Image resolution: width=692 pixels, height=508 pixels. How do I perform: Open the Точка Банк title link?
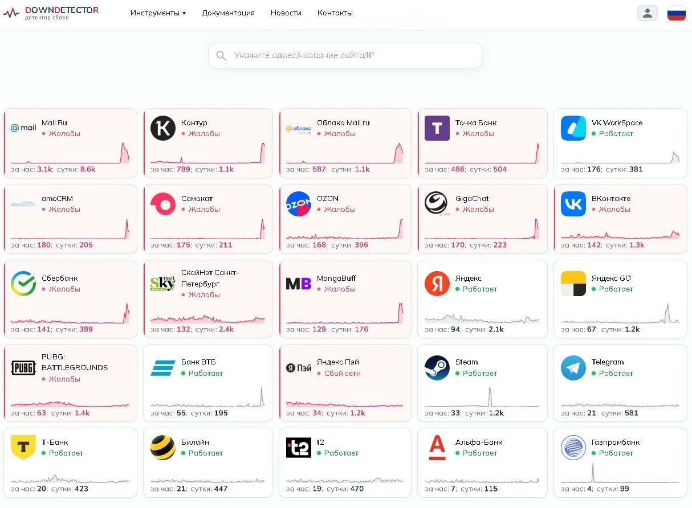tap(476, 123)
